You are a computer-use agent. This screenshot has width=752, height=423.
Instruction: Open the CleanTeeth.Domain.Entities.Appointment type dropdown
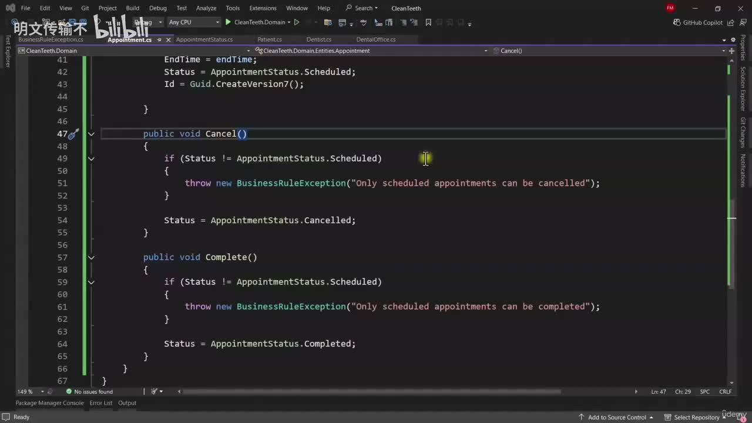tap(371, 51)
